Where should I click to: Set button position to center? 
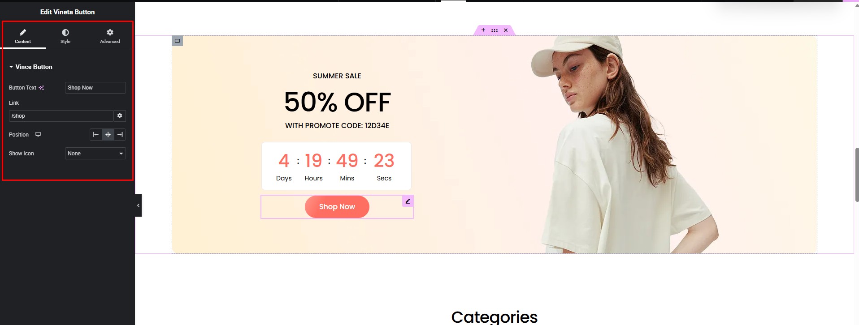click(x=108, y=134)
